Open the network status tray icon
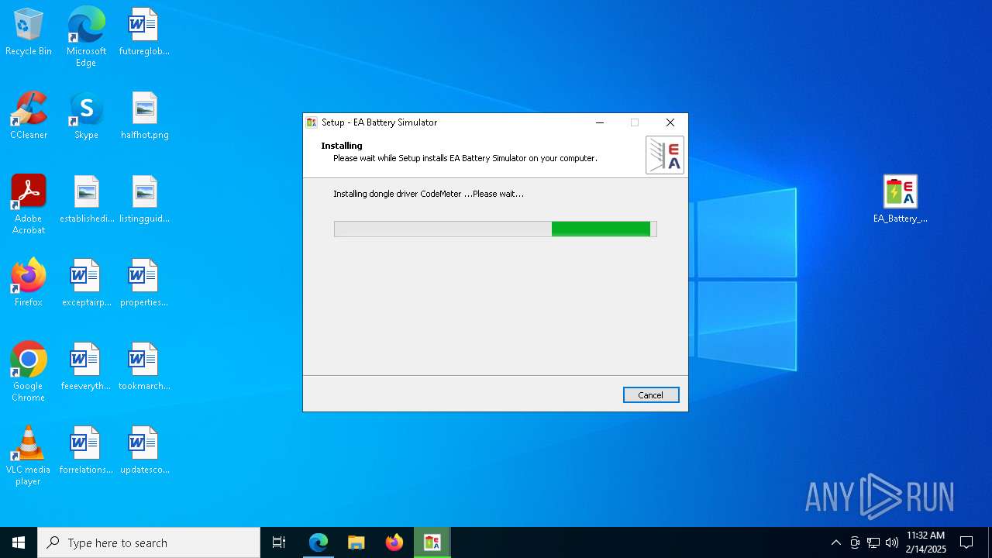The width and height of the screenshot is (992, 558). pos(873,542)
